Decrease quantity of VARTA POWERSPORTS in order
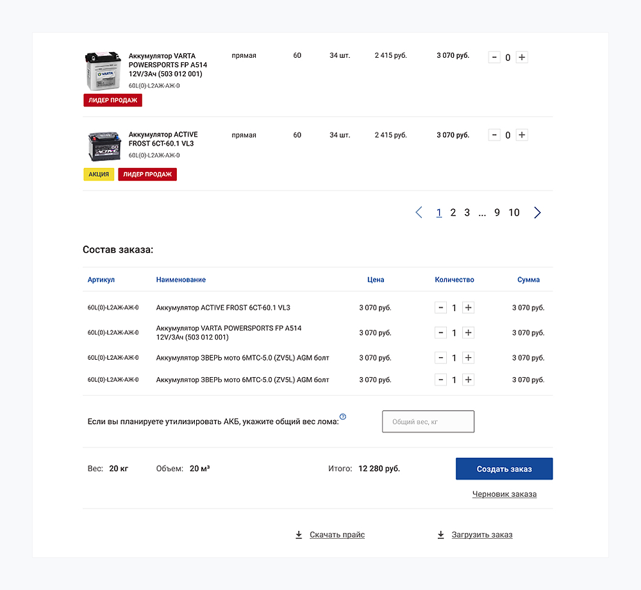Viewport: 641px width, 590px height. (440, 333)
